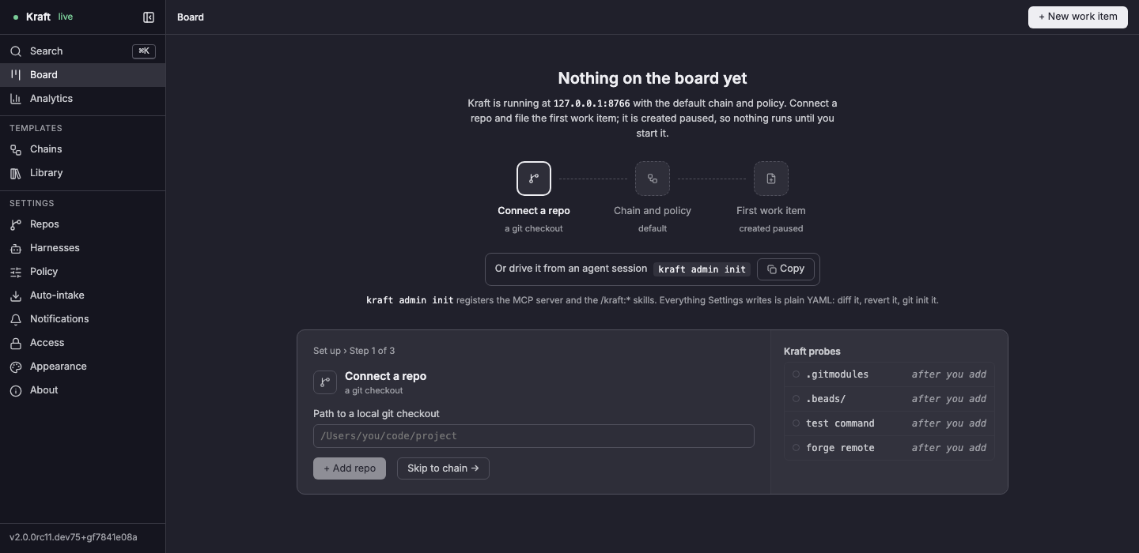Open Notifications settings

(82, 319)
